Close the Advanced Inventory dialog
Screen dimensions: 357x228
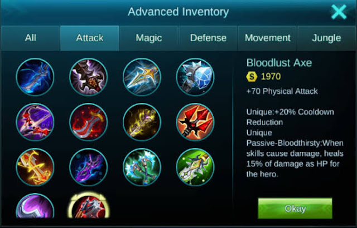coord(339,12)
